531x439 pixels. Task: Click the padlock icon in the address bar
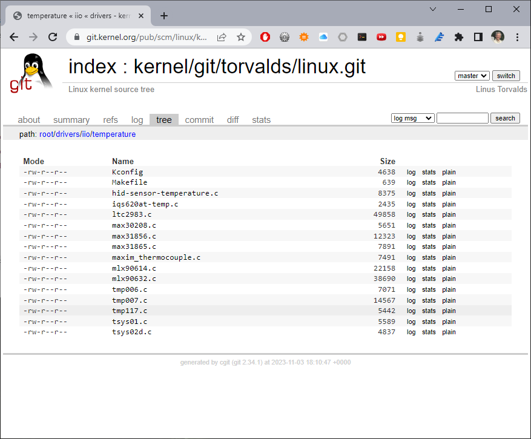click(x=76, y=36)
